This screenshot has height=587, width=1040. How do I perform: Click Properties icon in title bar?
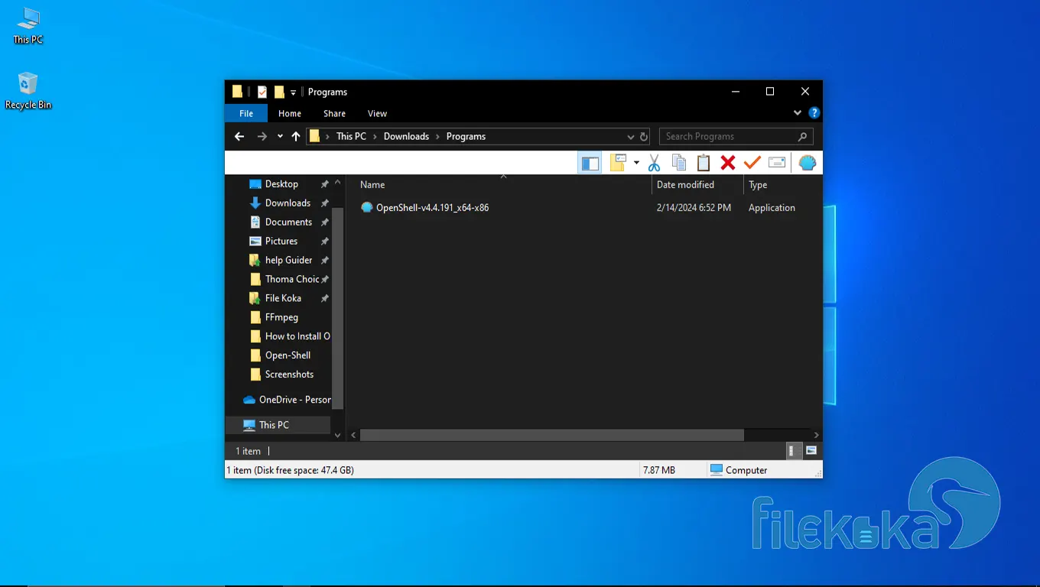(262, 92)
